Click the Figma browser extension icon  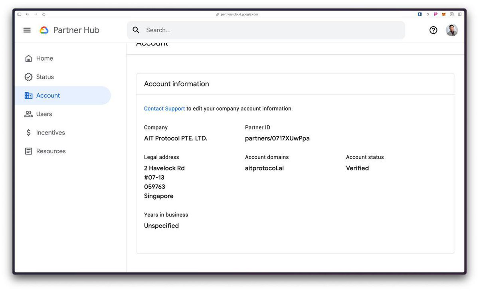[x=435, y=14]
